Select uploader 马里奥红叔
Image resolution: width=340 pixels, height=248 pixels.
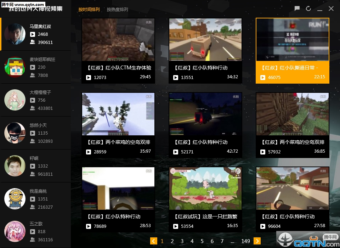(x=35, y=34)
